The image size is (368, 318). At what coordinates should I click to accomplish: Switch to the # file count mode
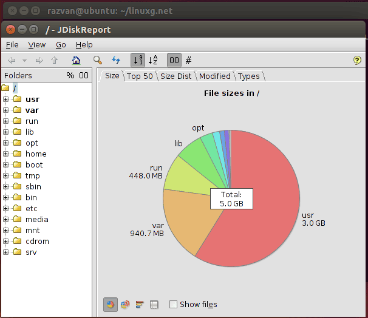click(x=188, y=60)
